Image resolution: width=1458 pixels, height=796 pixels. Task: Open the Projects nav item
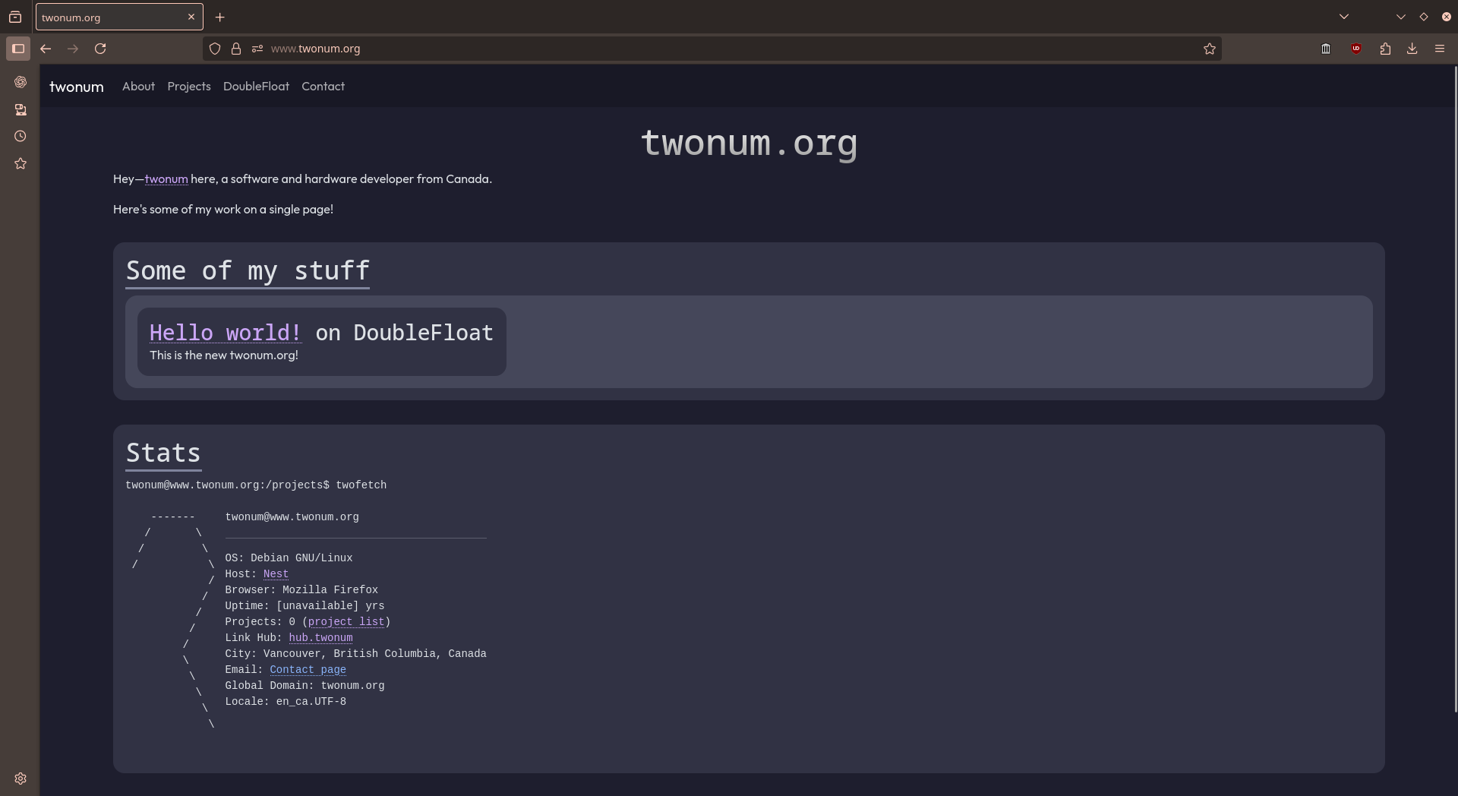click(189, 87)
